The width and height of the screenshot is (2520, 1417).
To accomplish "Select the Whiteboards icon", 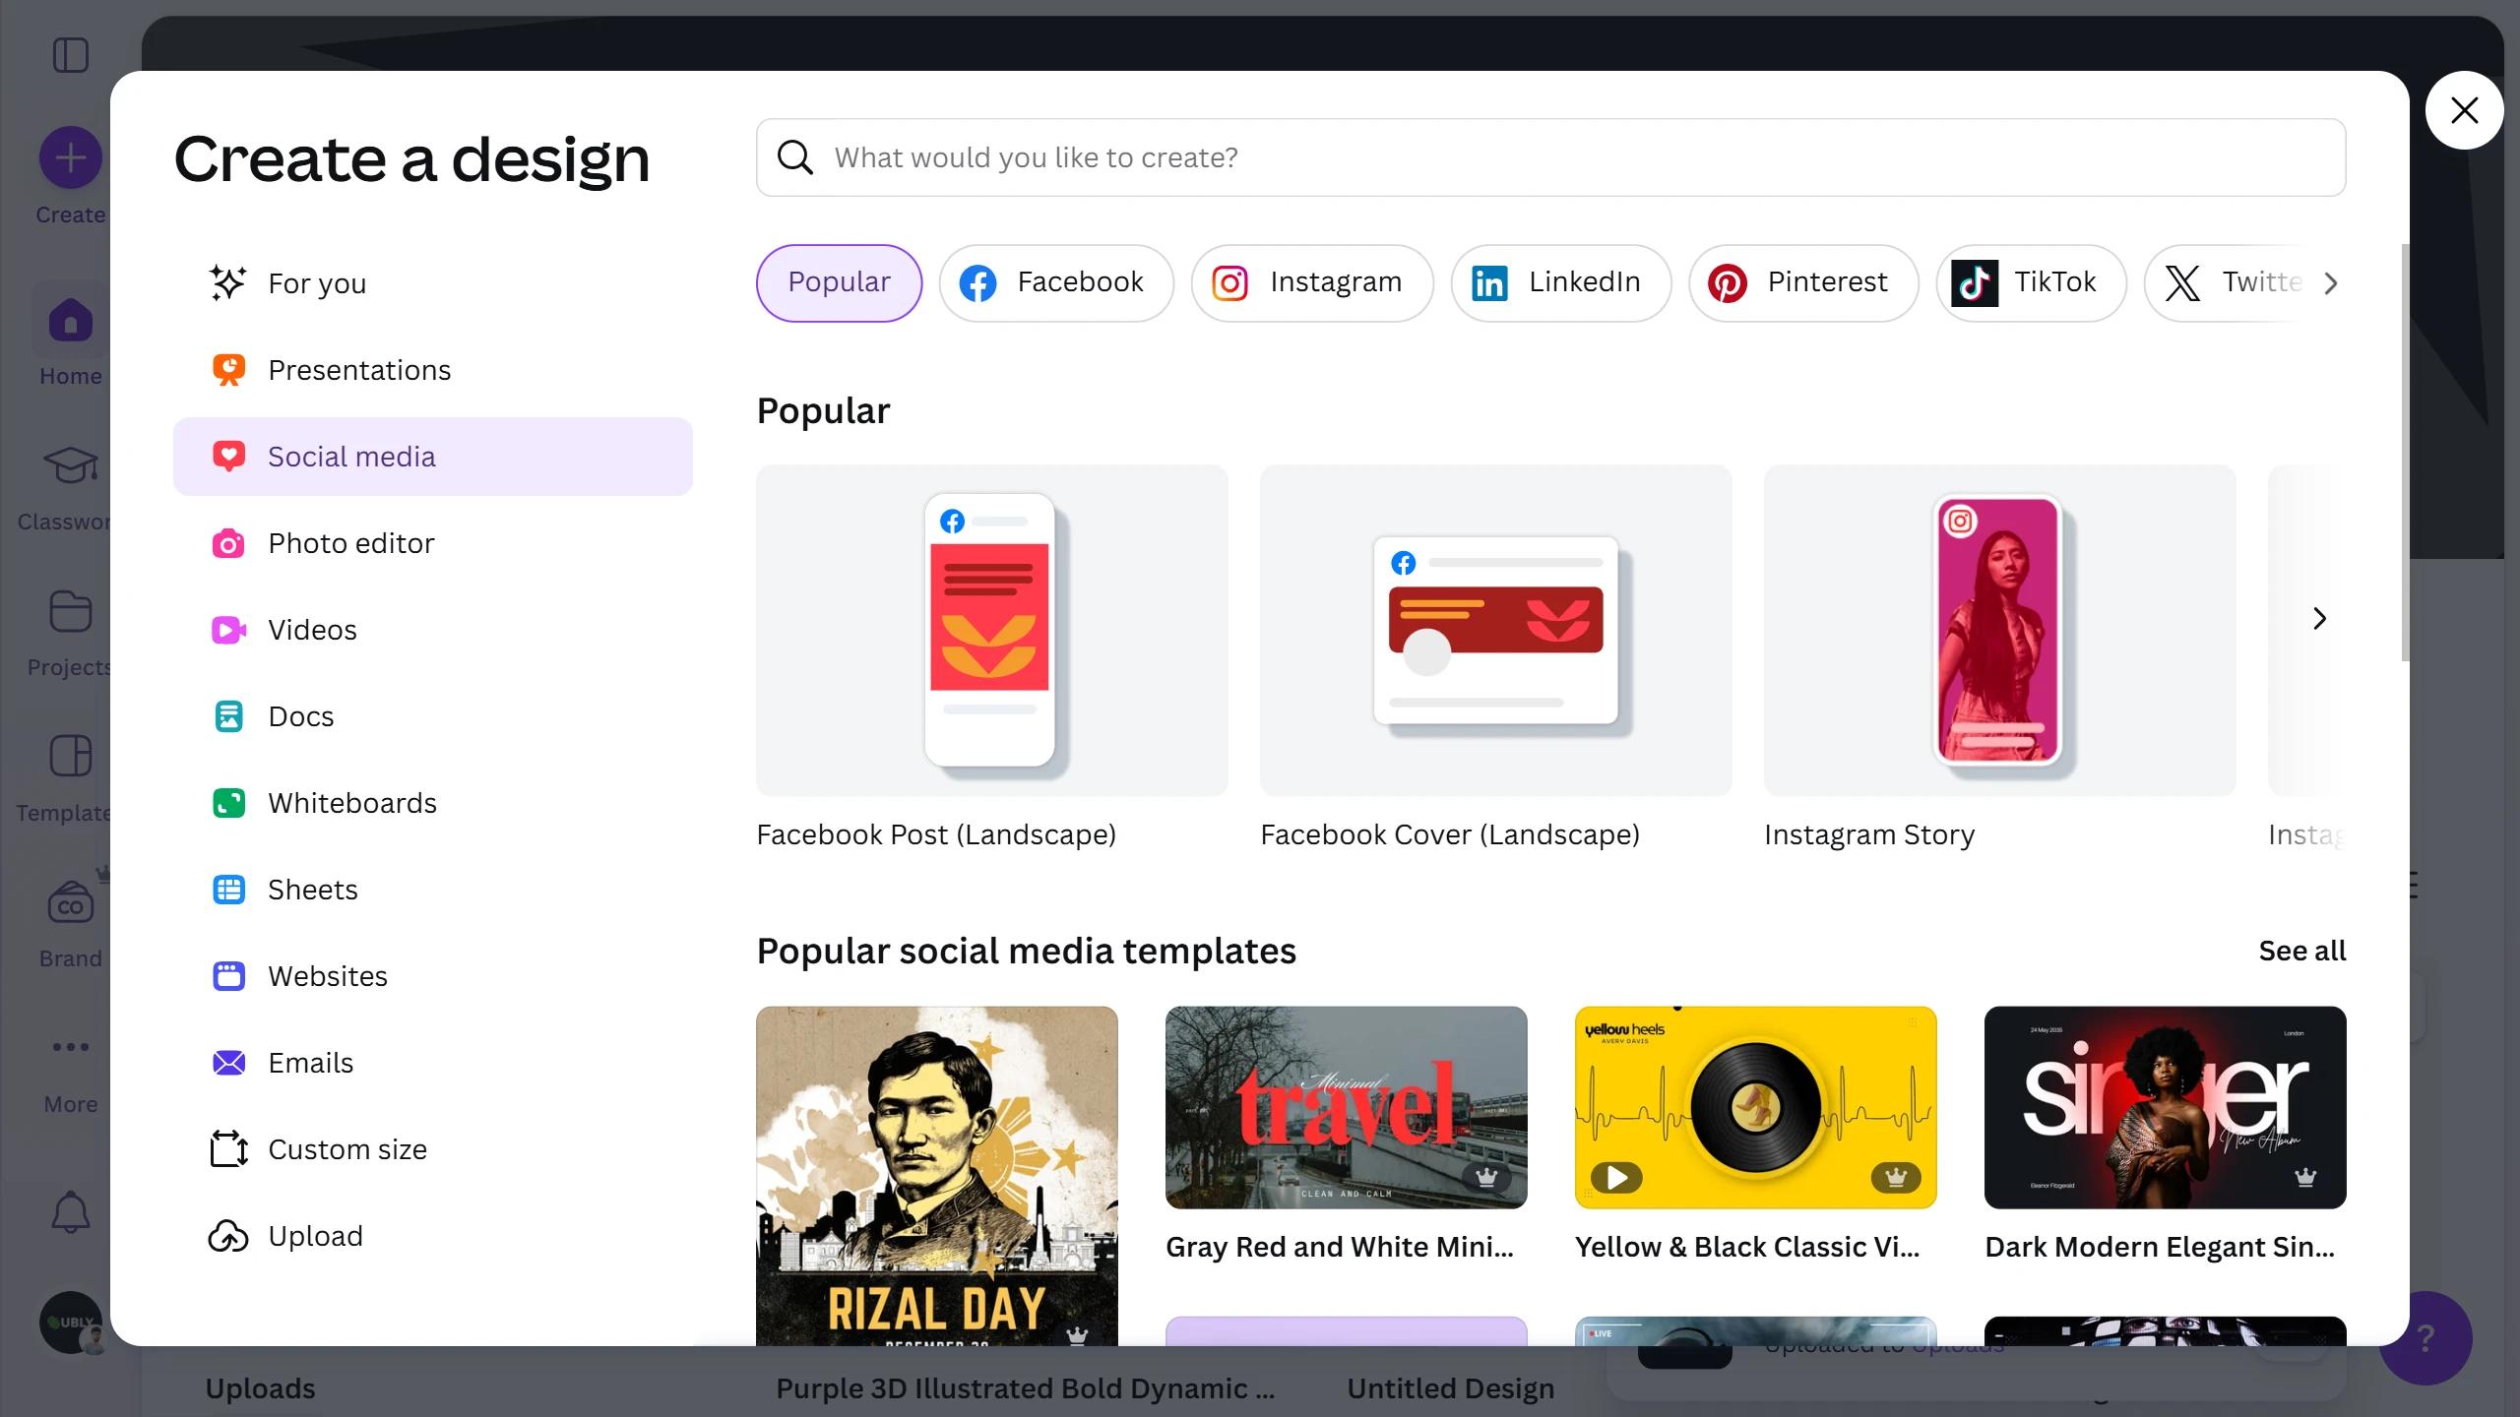I will (x=228, y=803).
